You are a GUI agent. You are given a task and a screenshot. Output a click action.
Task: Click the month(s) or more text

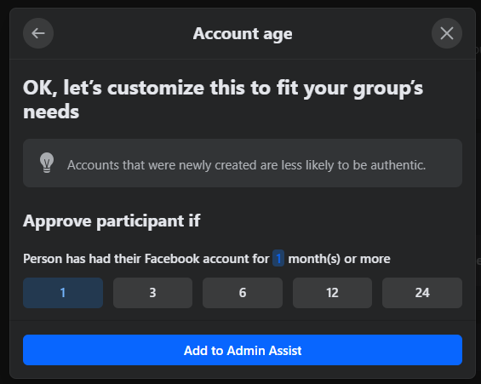339,259
